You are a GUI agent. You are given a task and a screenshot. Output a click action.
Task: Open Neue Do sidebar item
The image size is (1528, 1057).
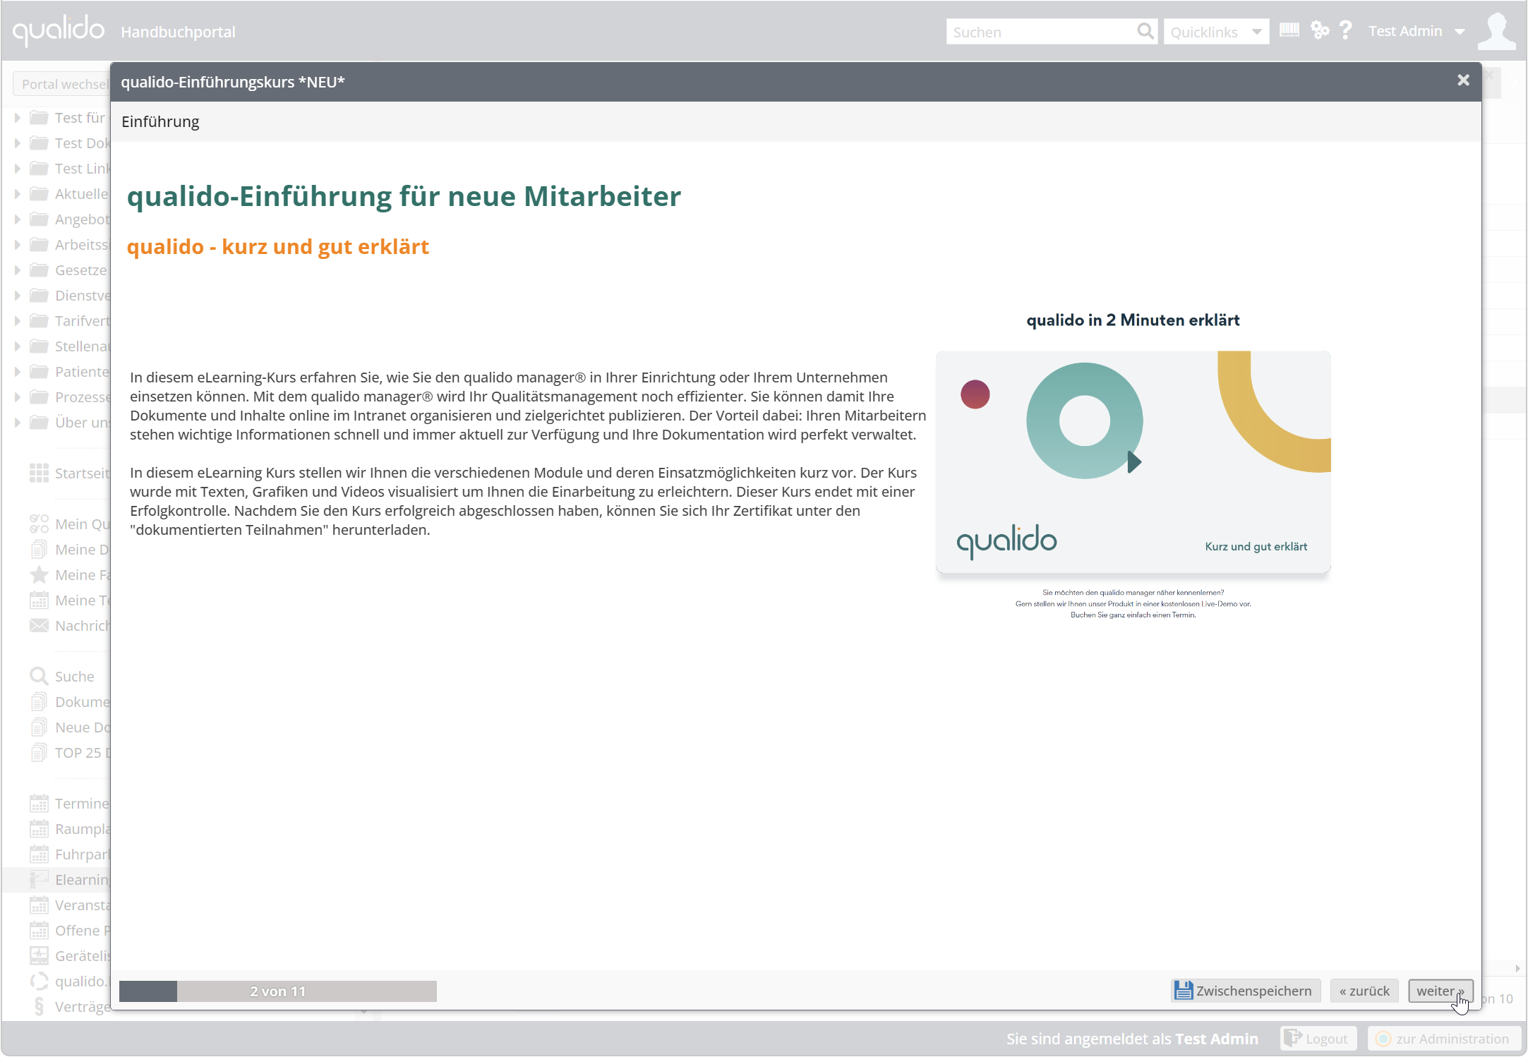tap(70, 727)
